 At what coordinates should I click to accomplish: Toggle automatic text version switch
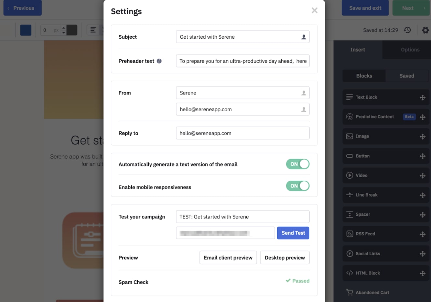pos(298,164)
